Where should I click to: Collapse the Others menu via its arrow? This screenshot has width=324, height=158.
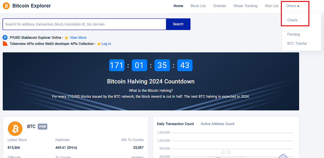(299, 6)
